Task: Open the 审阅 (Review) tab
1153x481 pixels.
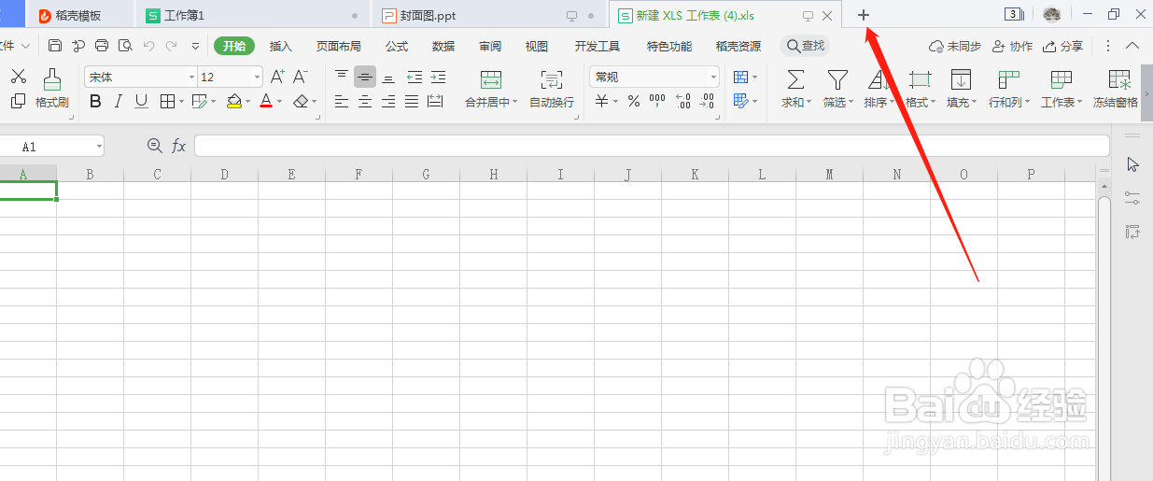Action: [490, 46]
